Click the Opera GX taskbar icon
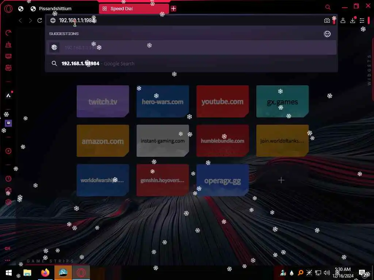 point(81,273)
